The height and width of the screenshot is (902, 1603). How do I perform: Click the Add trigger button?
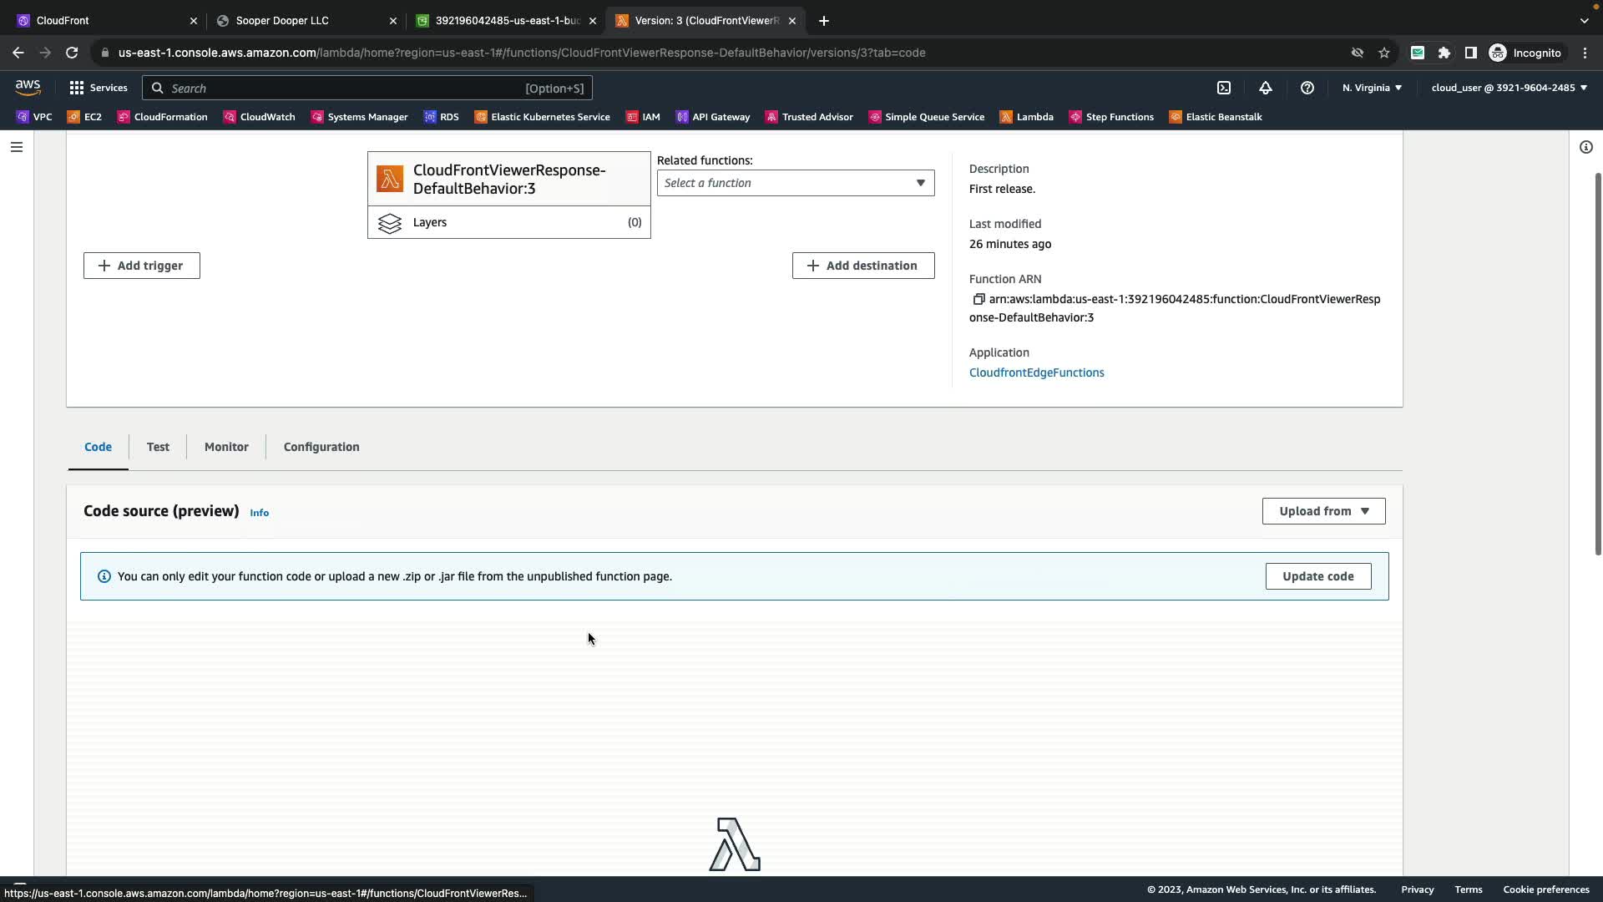pos(142,266)
